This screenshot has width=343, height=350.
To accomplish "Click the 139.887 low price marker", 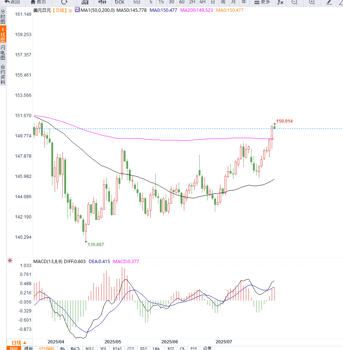I will coord(96,244).
